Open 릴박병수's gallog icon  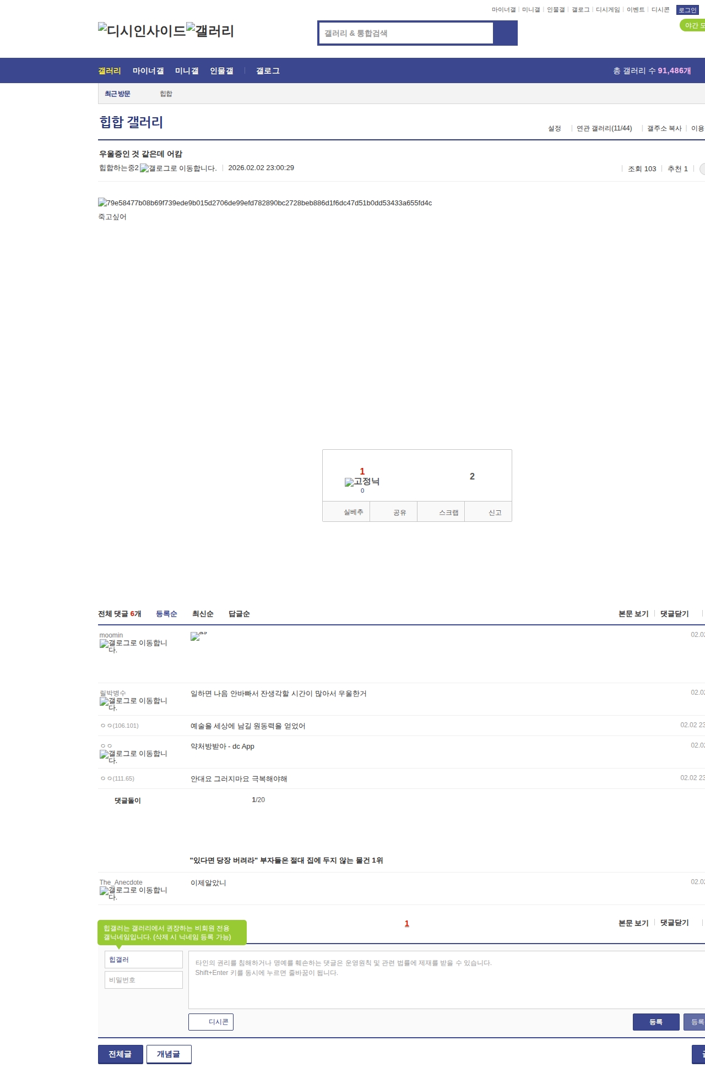[x=133, y=704]
